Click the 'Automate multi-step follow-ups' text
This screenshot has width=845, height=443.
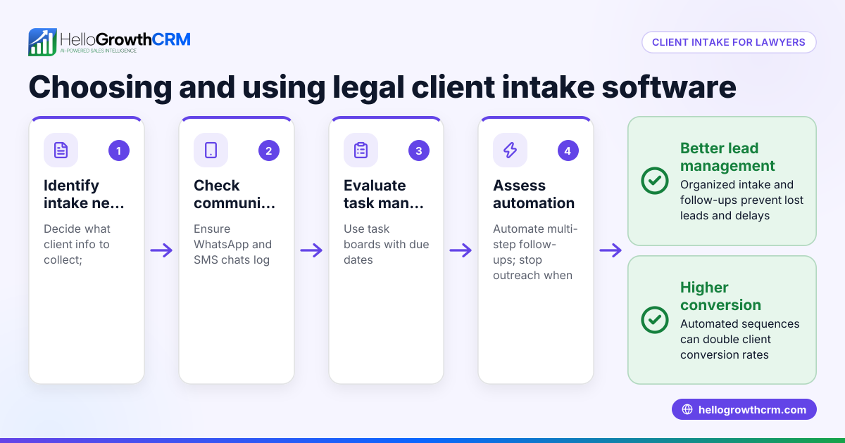point(535,244)
